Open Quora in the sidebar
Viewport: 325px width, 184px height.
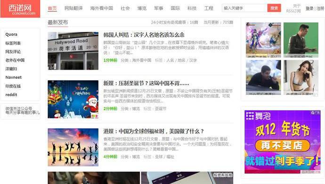coord(11,34)
